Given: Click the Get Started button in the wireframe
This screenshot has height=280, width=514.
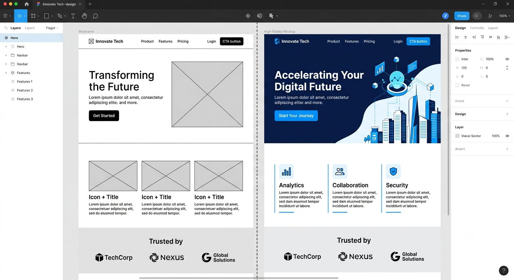Looking at the screenshot, I should tap(104, 116).
